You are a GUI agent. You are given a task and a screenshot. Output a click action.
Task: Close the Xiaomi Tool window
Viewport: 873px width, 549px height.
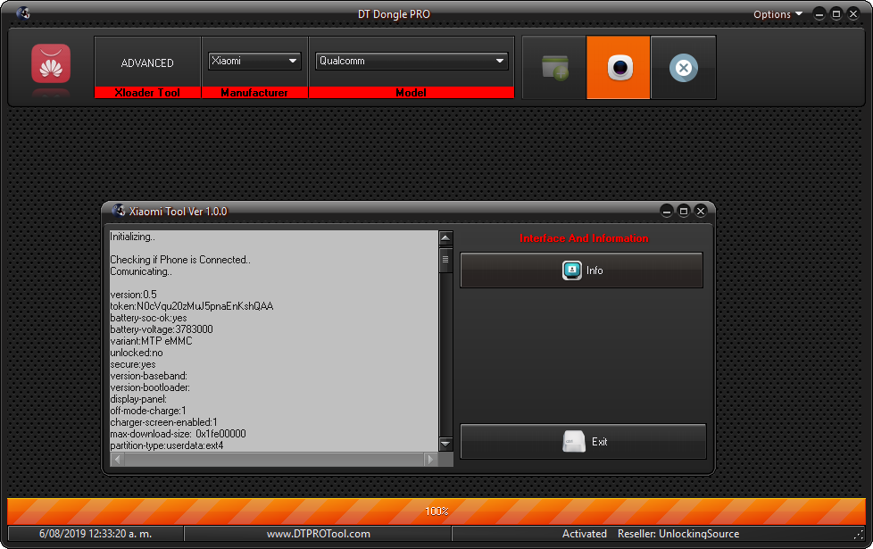coord(701,211)
